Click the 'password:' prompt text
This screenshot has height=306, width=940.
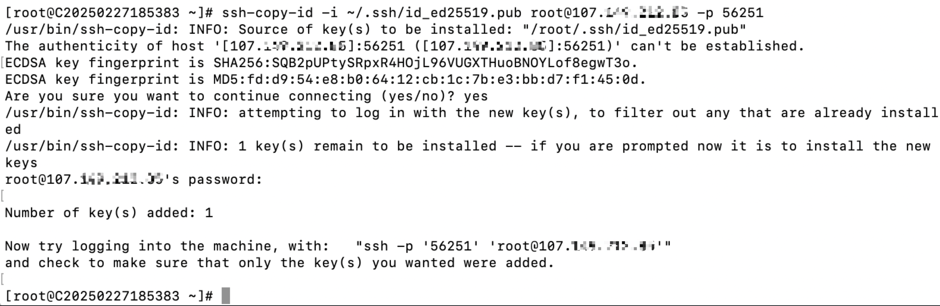pos(225,180)
